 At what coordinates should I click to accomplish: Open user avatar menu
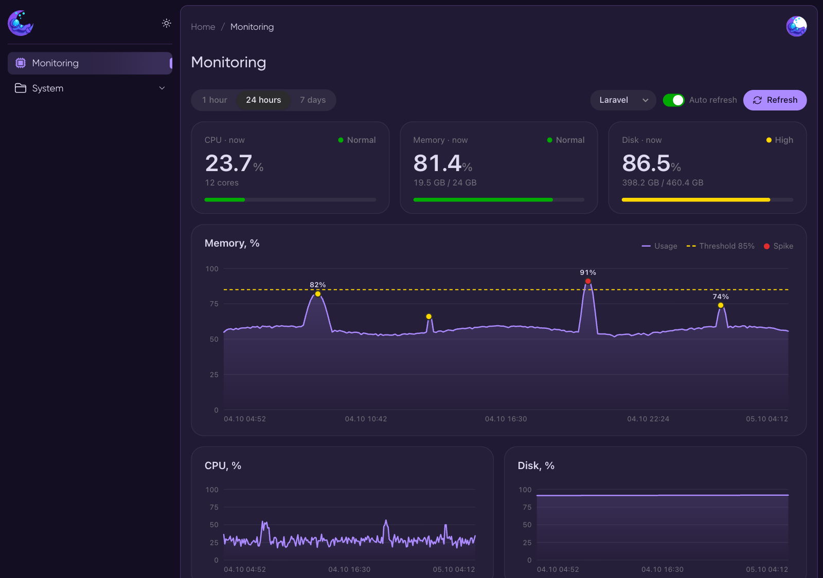click(x=796, y=26)
